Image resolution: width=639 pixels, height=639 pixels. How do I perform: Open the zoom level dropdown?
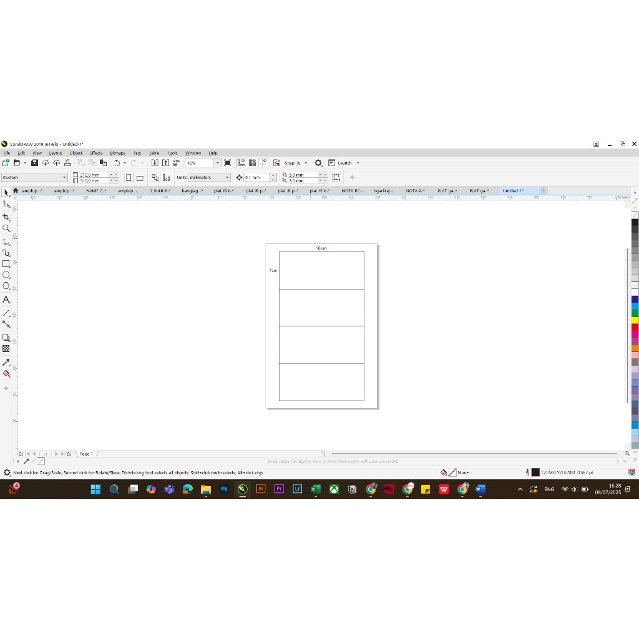(217, 163)
